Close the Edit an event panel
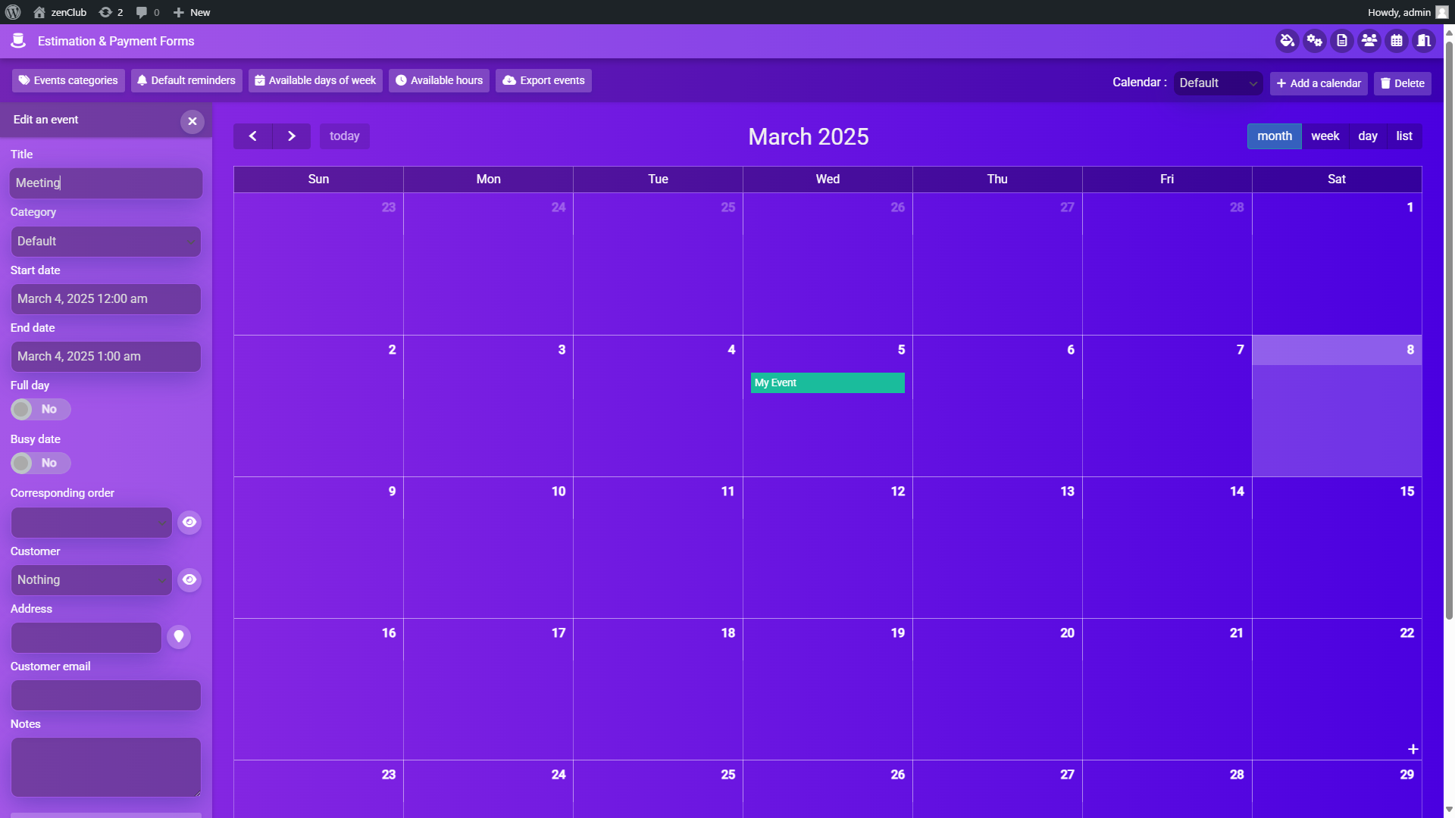Image resolution: width=1455 pixels, height=818 pixels. 192,121
